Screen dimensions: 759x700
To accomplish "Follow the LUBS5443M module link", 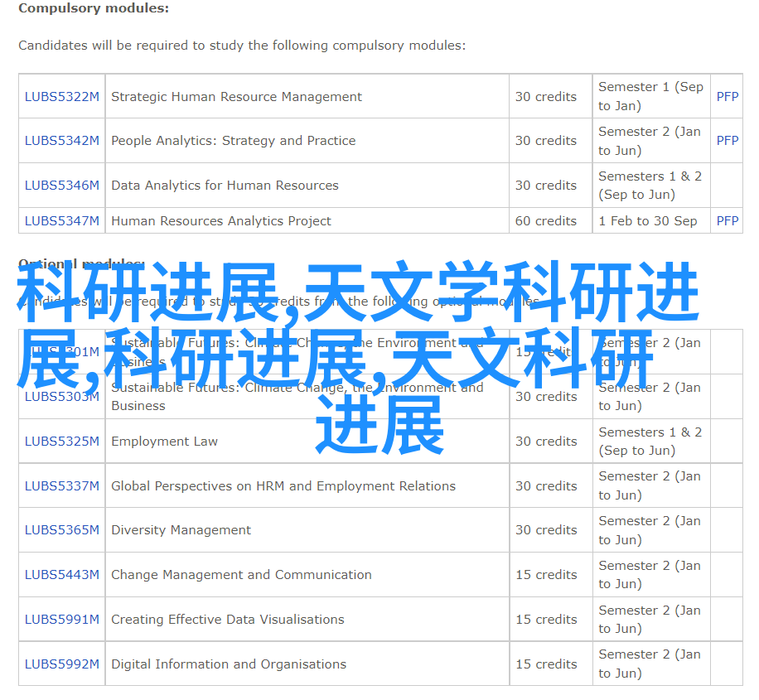I will (62, 575).
